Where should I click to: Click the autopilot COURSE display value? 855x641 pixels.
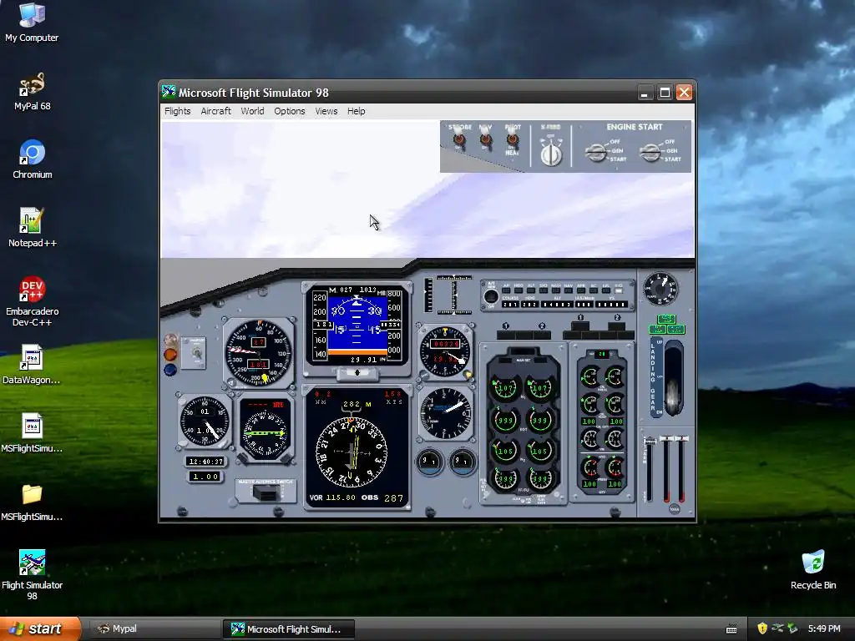510,304
